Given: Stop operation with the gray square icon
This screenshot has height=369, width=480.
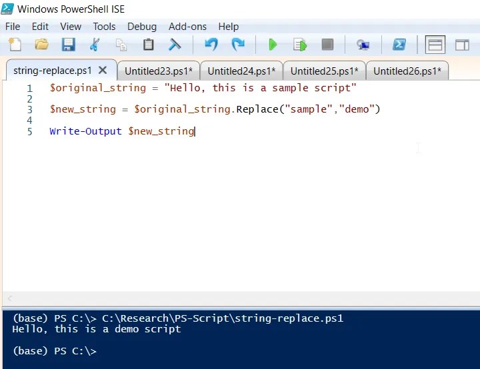Looking at the screenshot, I should (327, 45).
